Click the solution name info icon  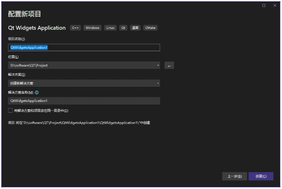(37, 92)
